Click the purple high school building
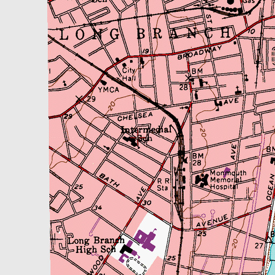This screenshot has width=275, height=275. point(146,240)
